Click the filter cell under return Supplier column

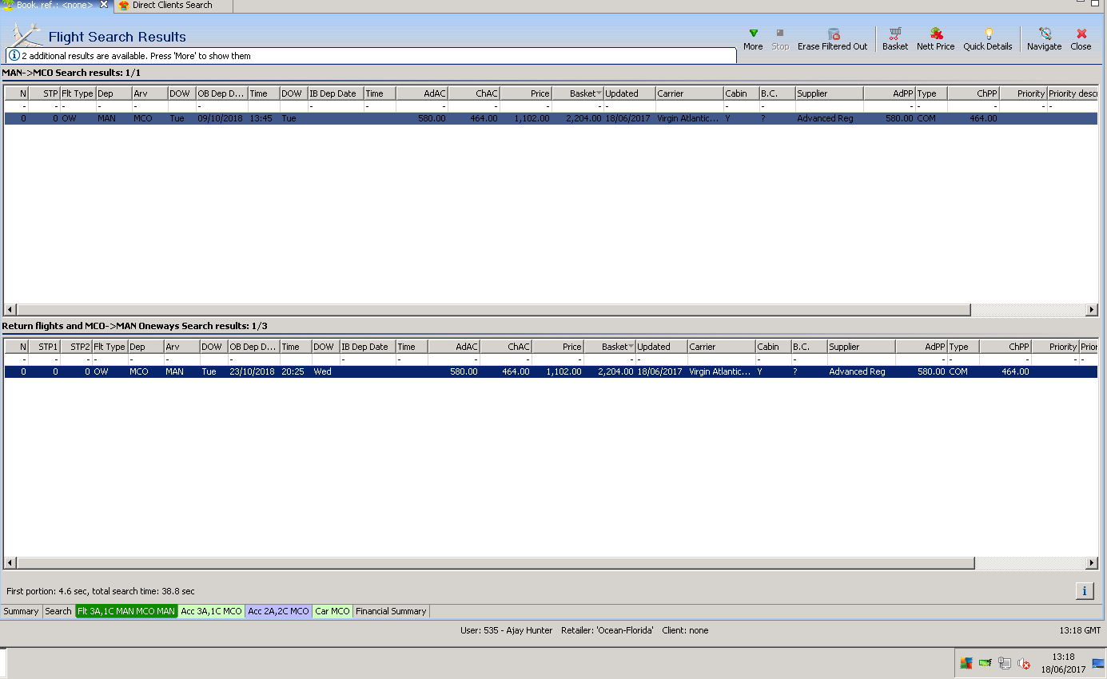[x=861, y=359]
